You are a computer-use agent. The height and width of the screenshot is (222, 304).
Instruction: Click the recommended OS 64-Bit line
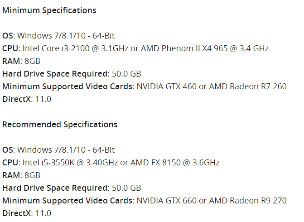[x=58, y=150]
